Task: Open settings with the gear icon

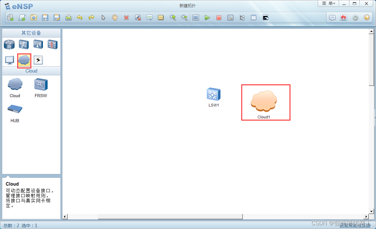Action: pyautogui.click(x=355, y=18)
